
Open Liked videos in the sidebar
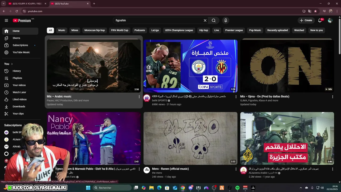pyautogui.click(x=20, y=99)
